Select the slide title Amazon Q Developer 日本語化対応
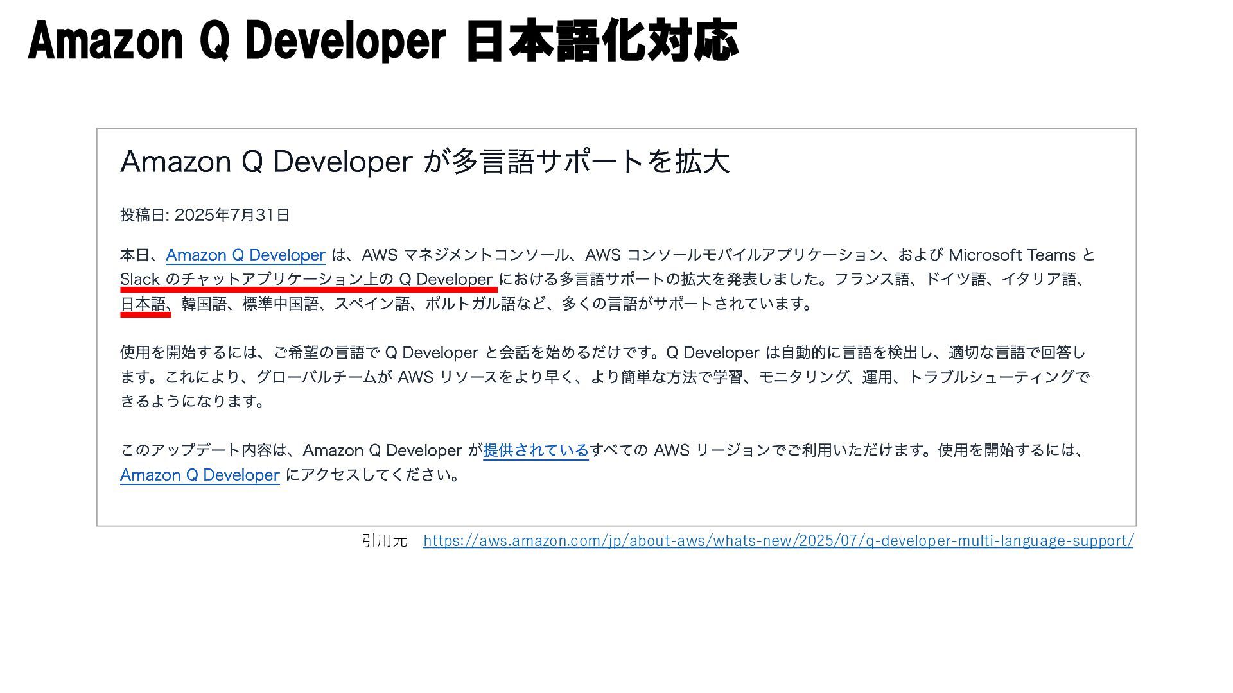Image resolution: width=1233 pixels, height=693 pixels. pyautogui.click(x=383, y=40)
